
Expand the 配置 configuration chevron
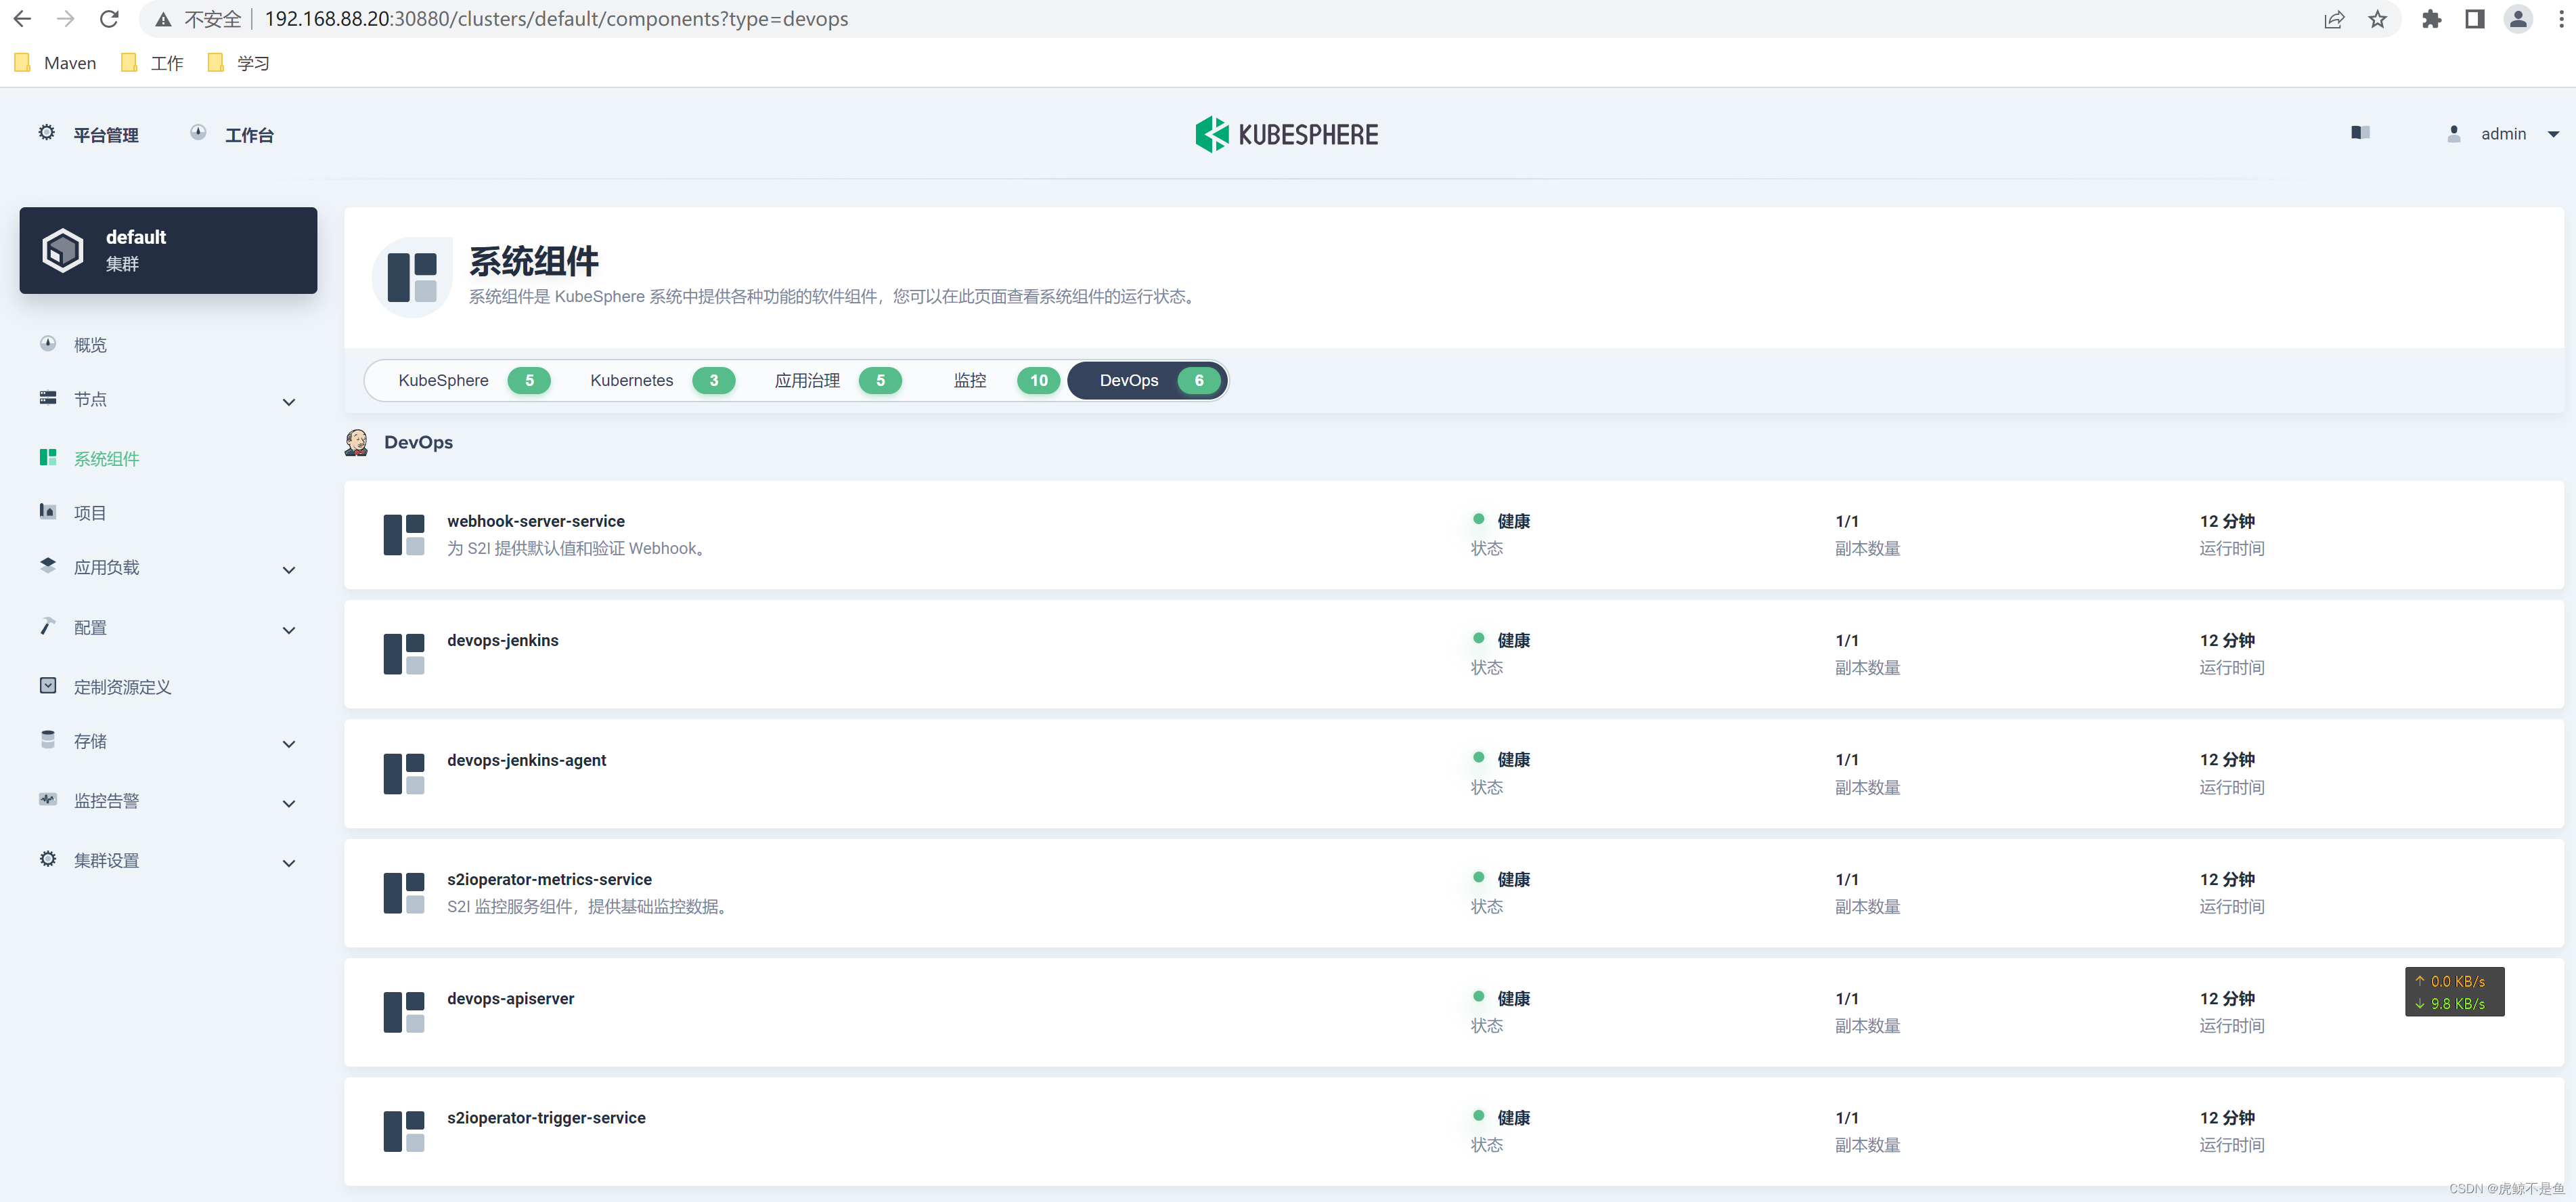click(289, 630)
